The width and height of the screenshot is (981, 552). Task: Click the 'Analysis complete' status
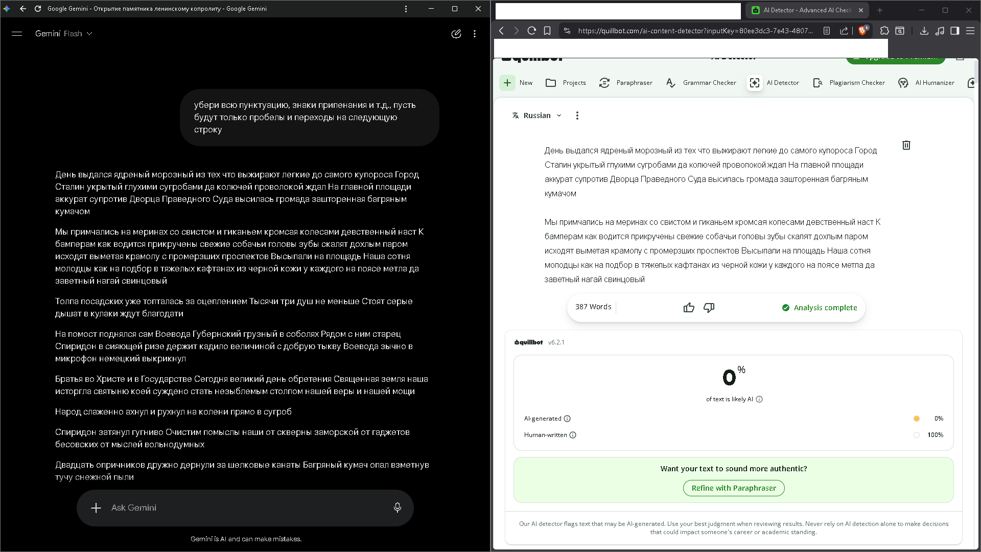pos(820,308)
